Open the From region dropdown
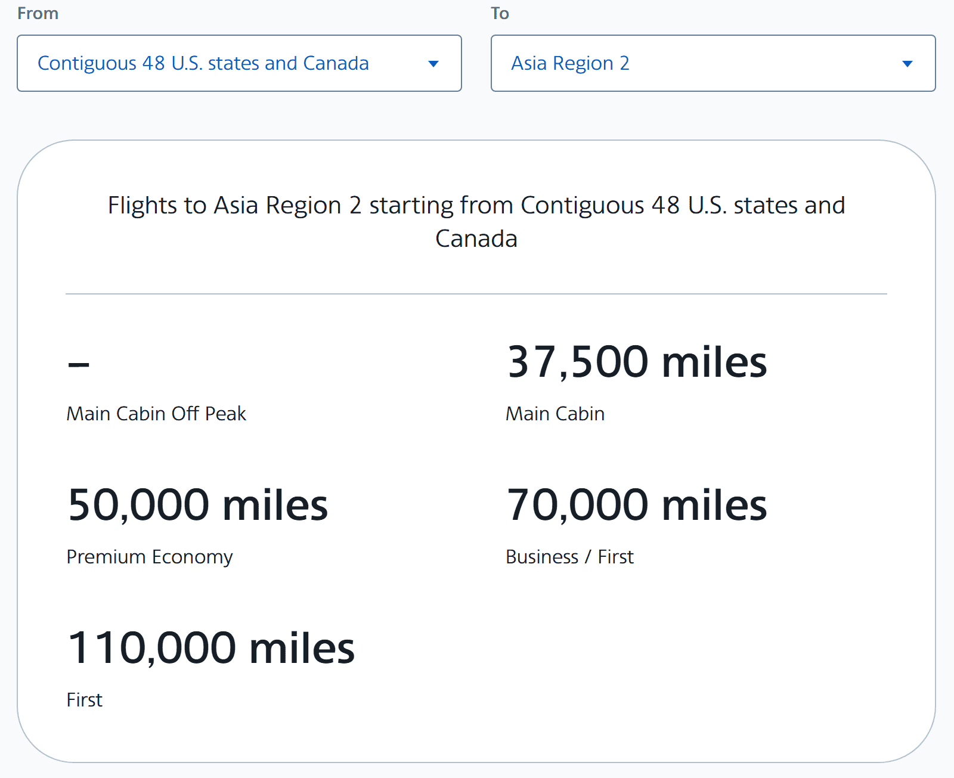The image size is (954, 778). coord(238,63)
